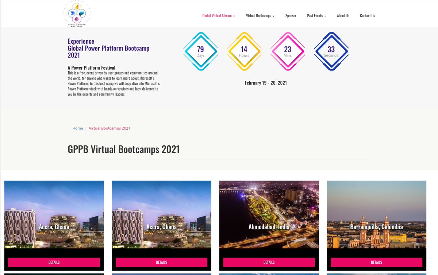Viewport: 438px width, 275px height.
Task: Click the date text February 19 - 20, 2021
Action: click(266, 83)
